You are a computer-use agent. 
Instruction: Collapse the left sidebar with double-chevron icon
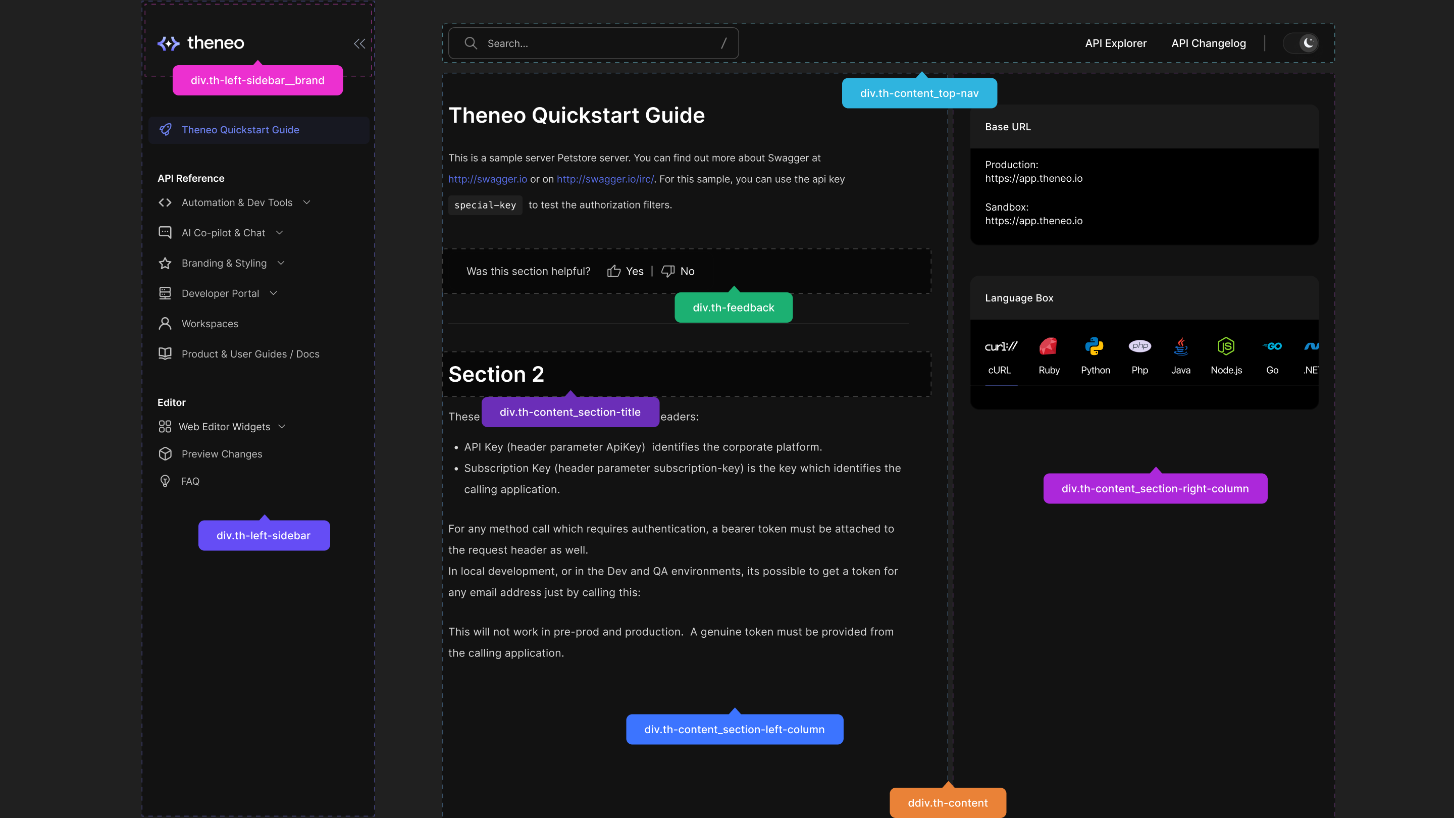click(x=359, y=43)
